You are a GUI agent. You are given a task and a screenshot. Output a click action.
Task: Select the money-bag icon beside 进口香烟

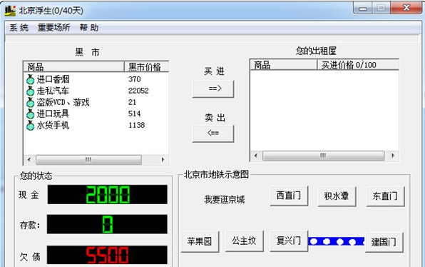(x=31, y=79)
